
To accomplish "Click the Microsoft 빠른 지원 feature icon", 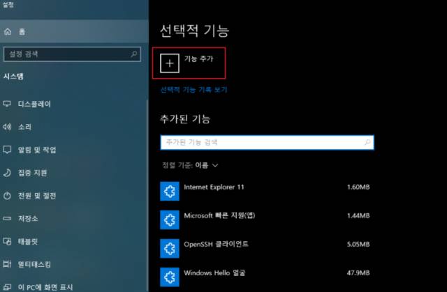I will click(170, 220).
